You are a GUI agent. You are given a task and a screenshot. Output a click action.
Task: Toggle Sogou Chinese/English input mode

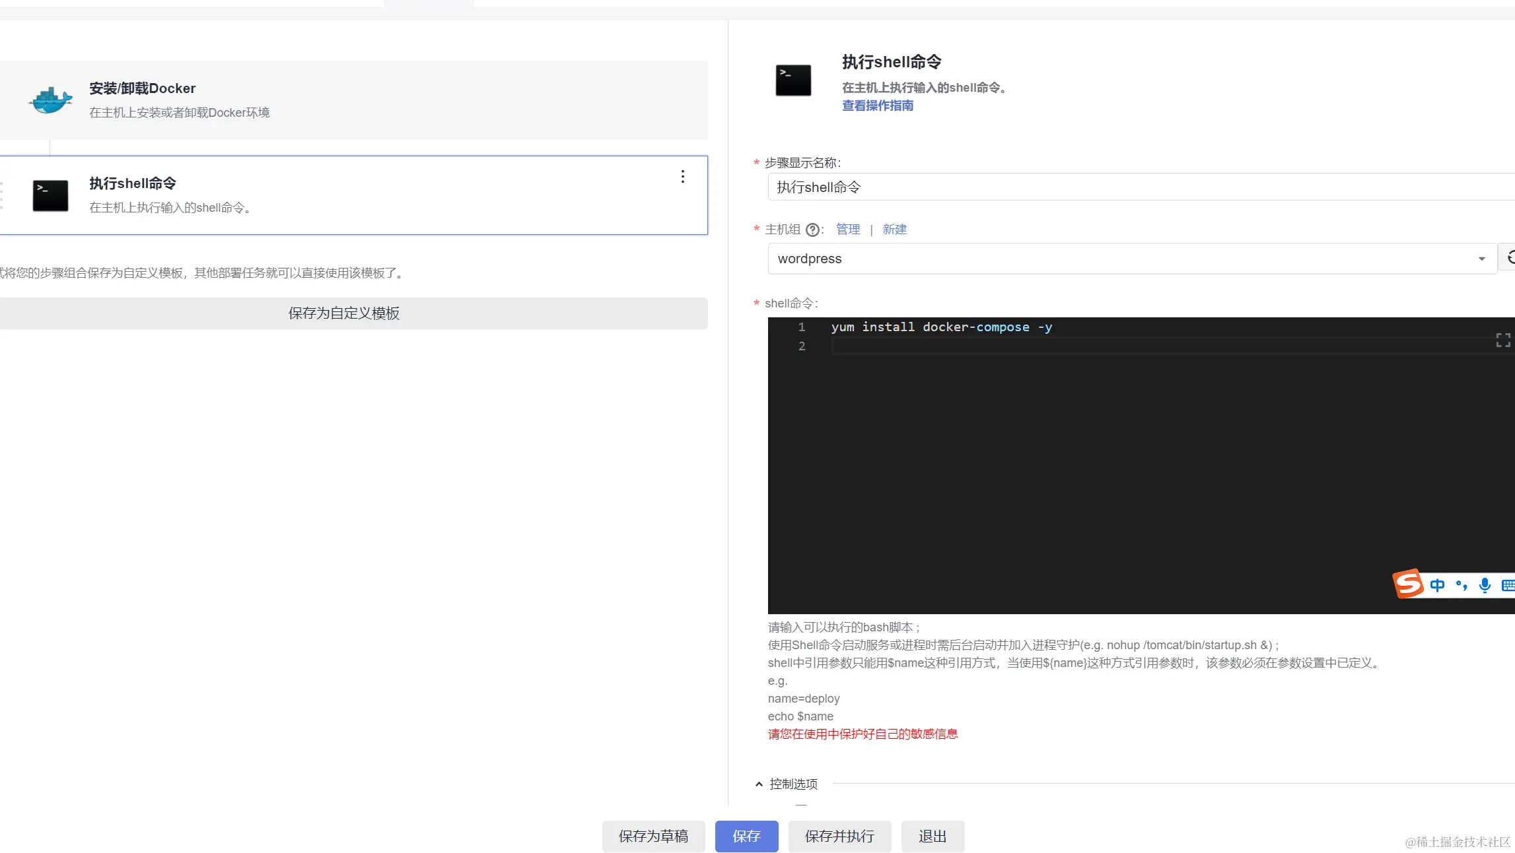click(1437, 585)
